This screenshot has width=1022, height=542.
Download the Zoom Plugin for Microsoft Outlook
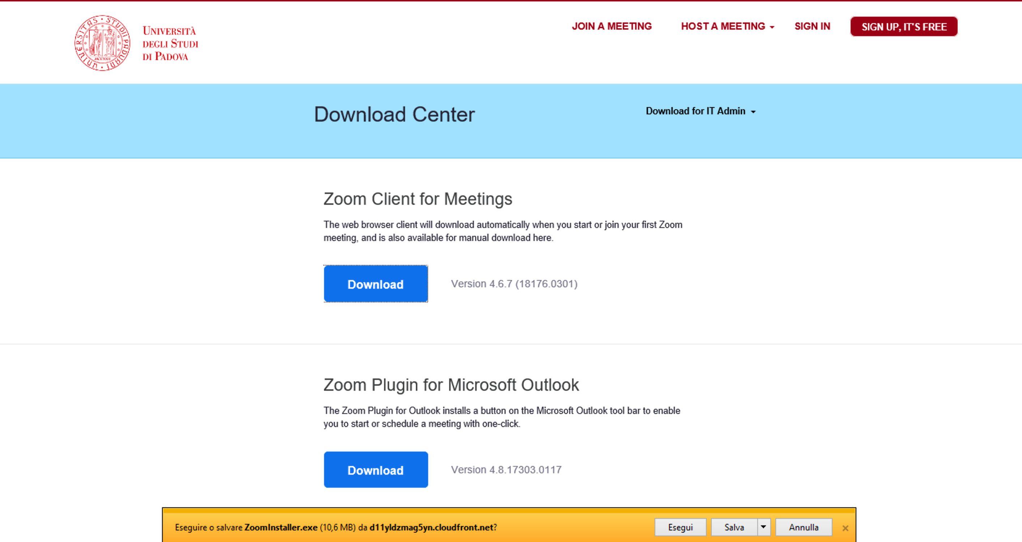(376, 470)
